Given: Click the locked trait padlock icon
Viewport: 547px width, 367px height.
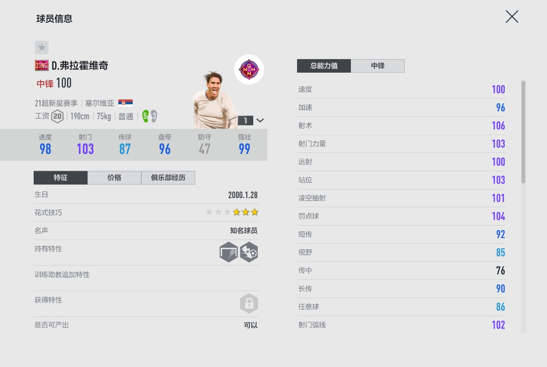Looking at the screenshot, I should coord(249,304).
